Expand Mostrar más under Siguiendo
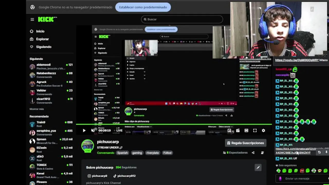Viewport: 329px width, 185px height. coord(36,109)
